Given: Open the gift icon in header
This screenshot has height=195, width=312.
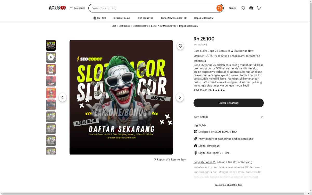Looking at the screenshot, I should pyautogui.click(x=251, y=8).
